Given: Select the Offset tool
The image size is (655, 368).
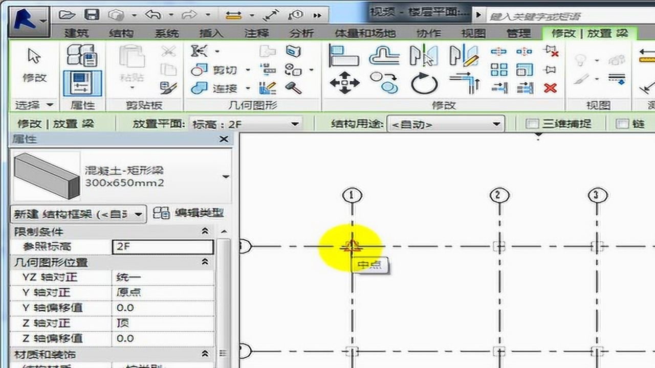Looking at the screenshot, I should point(384,56).
